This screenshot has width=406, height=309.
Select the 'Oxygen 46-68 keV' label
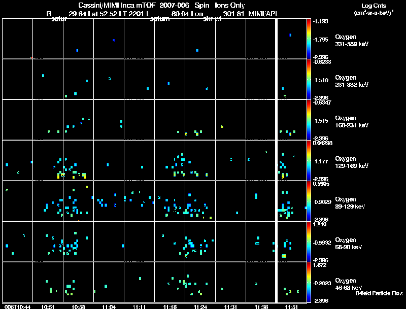[x=349, y=284]
